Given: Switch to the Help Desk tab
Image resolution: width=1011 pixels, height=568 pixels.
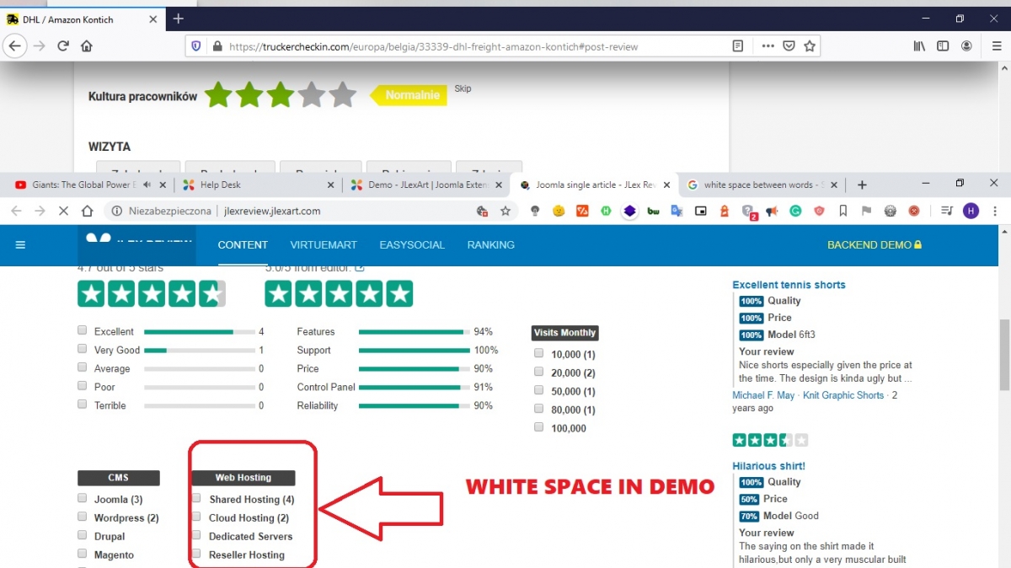Looking at the screenshot, I should point(220,185).
